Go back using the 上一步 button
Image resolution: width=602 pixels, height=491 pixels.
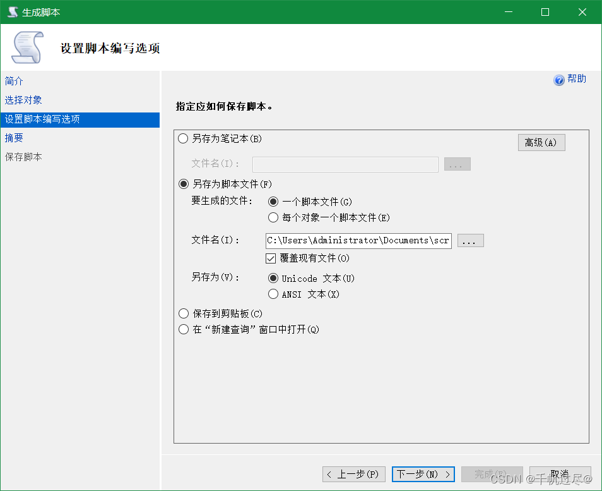(353, 474)
